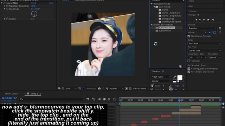Select the blurmo preset
The image size is (225, 126).
click(165, 10)
